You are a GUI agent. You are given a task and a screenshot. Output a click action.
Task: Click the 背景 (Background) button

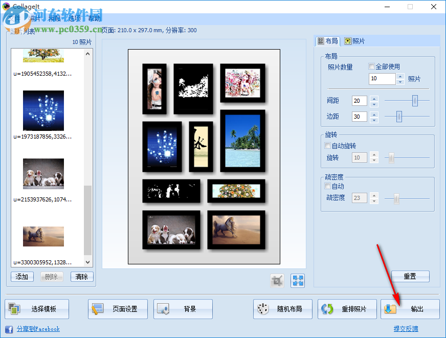click(183, 309)
